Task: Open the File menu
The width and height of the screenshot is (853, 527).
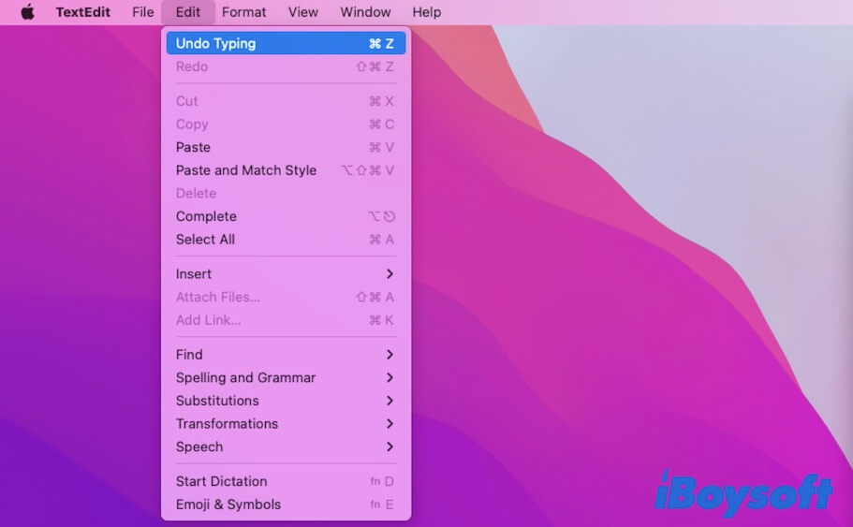Action: point(142,12)
